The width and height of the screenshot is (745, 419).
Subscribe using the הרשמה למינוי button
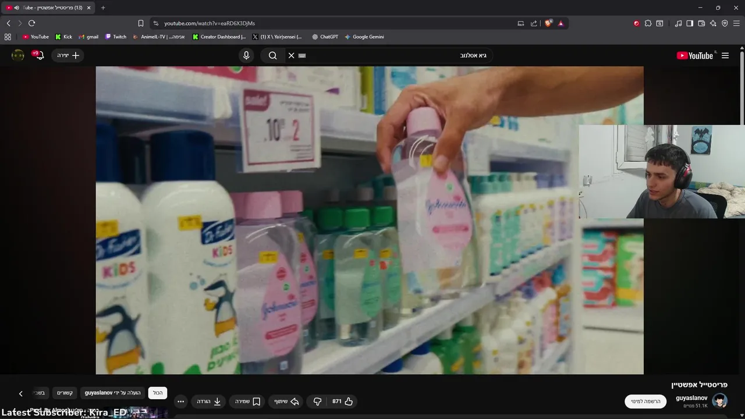tap(646, 401)
